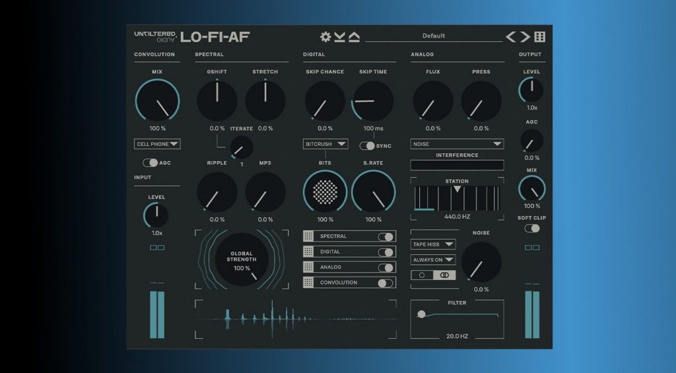Go to next preset with right arrow
Image resolution: width=676 pixels, height=373 pixels.
[525, 37]
